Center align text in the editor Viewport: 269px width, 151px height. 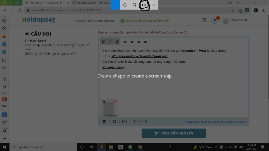point(132,41)
